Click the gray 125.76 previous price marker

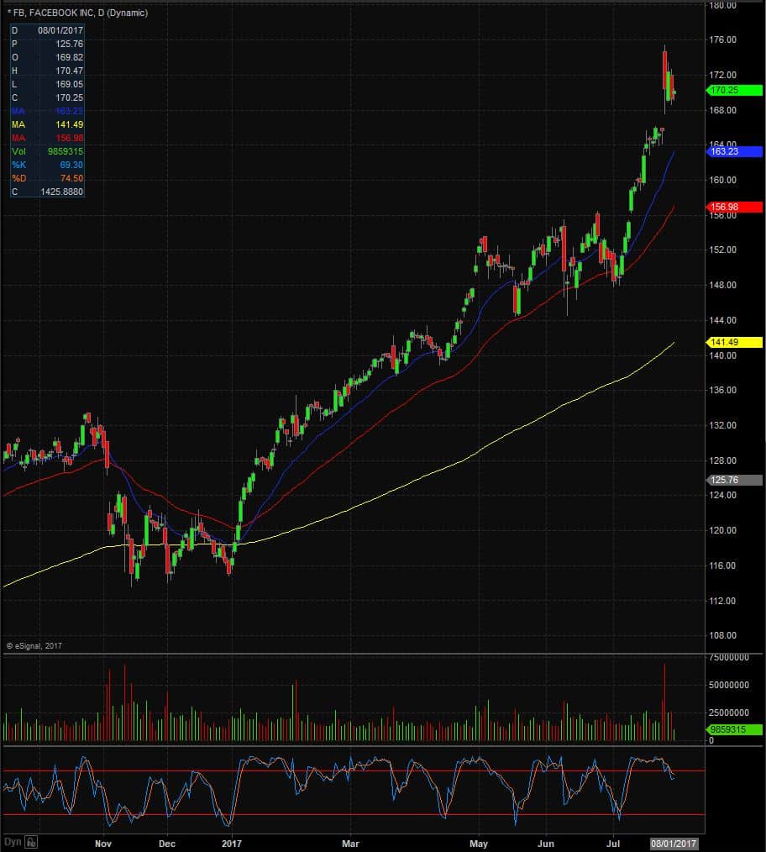click(x=734, y=480)
